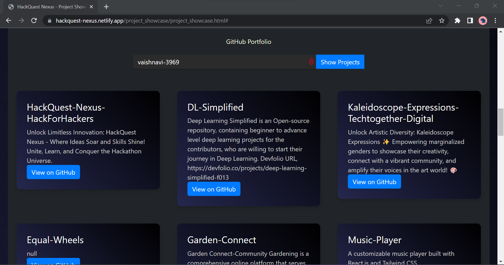504x265 pixels.
Task: Click the Garden-Connect card title
Action: tap(222, 240)
